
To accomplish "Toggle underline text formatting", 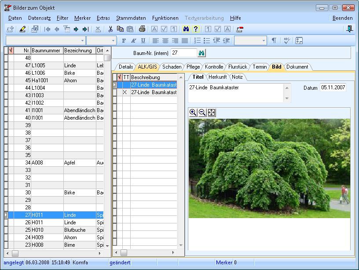I will [x=143, y=40].
